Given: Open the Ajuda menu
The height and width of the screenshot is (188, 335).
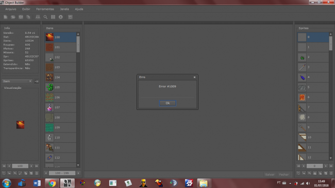Looking at the screenshot, I should point(79,9).
